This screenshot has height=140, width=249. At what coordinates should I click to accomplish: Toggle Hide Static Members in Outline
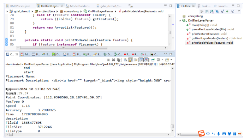(x=222, y=11)
